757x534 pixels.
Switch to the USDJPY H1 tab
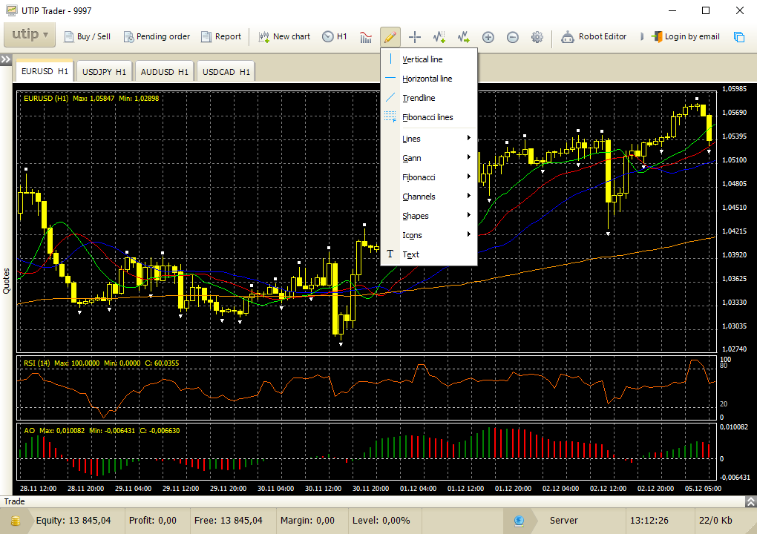105,72
